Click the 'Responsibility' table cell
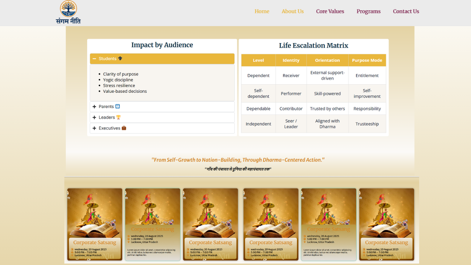Viewport: 471px width, 265px height. click(x=367, y=109)
